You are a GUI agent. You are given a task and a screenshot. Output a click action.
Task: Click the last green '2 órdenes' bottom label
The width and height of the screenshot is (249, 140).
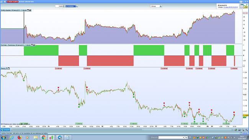pyautogui.click(x=226, y=124)
